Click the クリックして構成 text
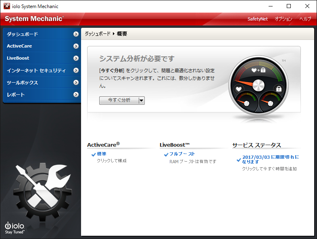The width and height of the screenshot is (317, 239). click(112, 161)
